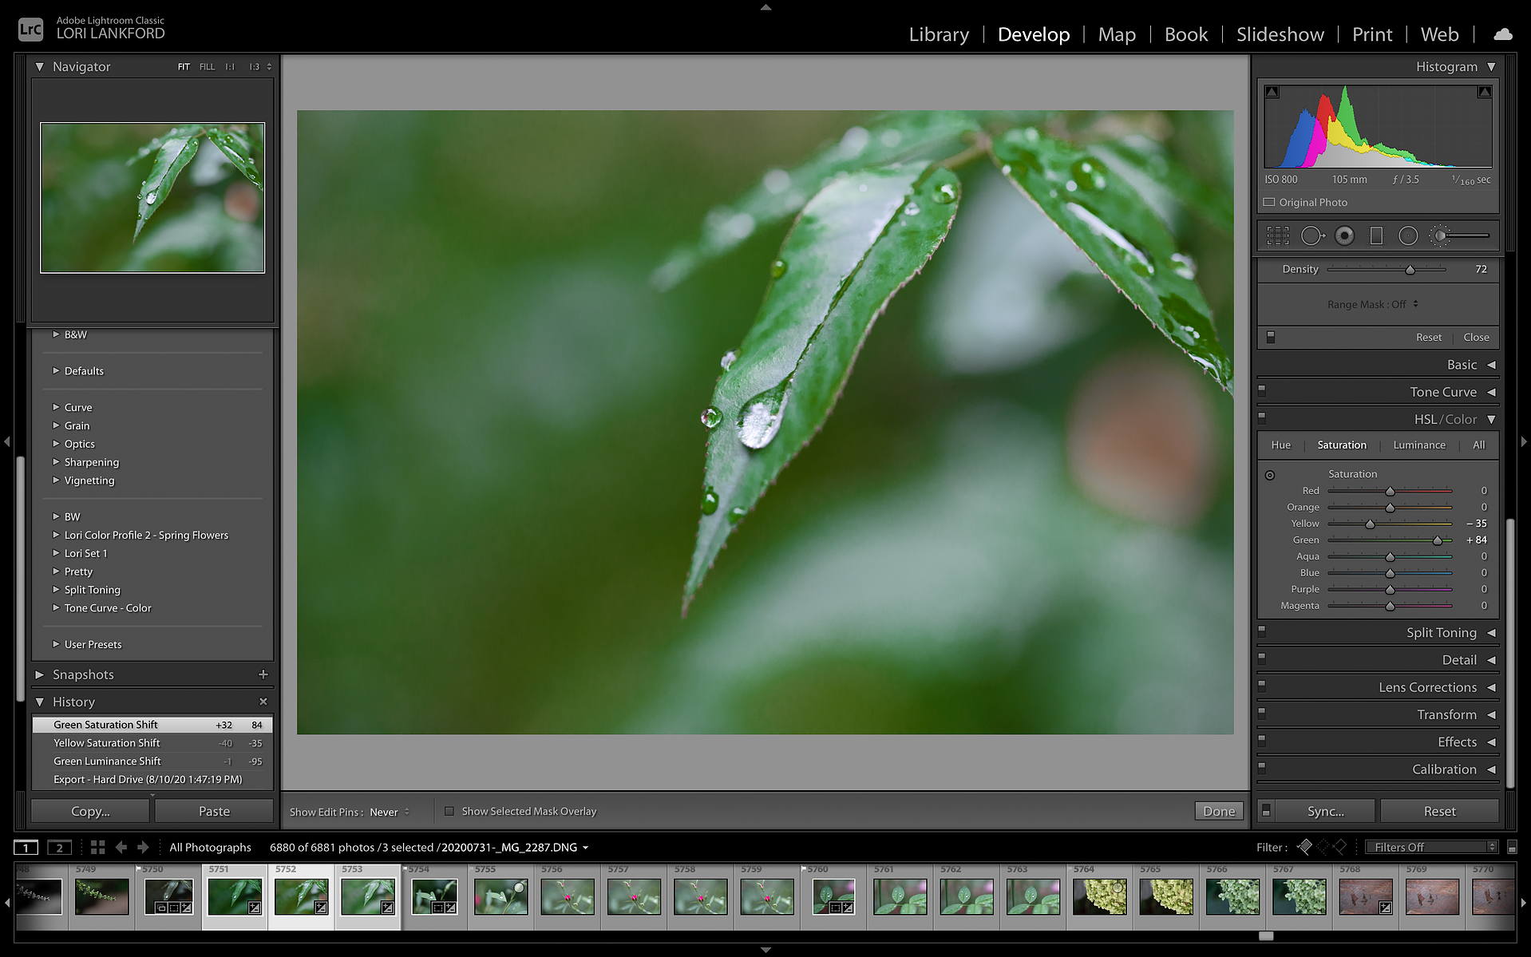Toggle highlight clipping indicator in histogram
The height and width of the screenshot is (957, 1531).
click(1485, 92)
